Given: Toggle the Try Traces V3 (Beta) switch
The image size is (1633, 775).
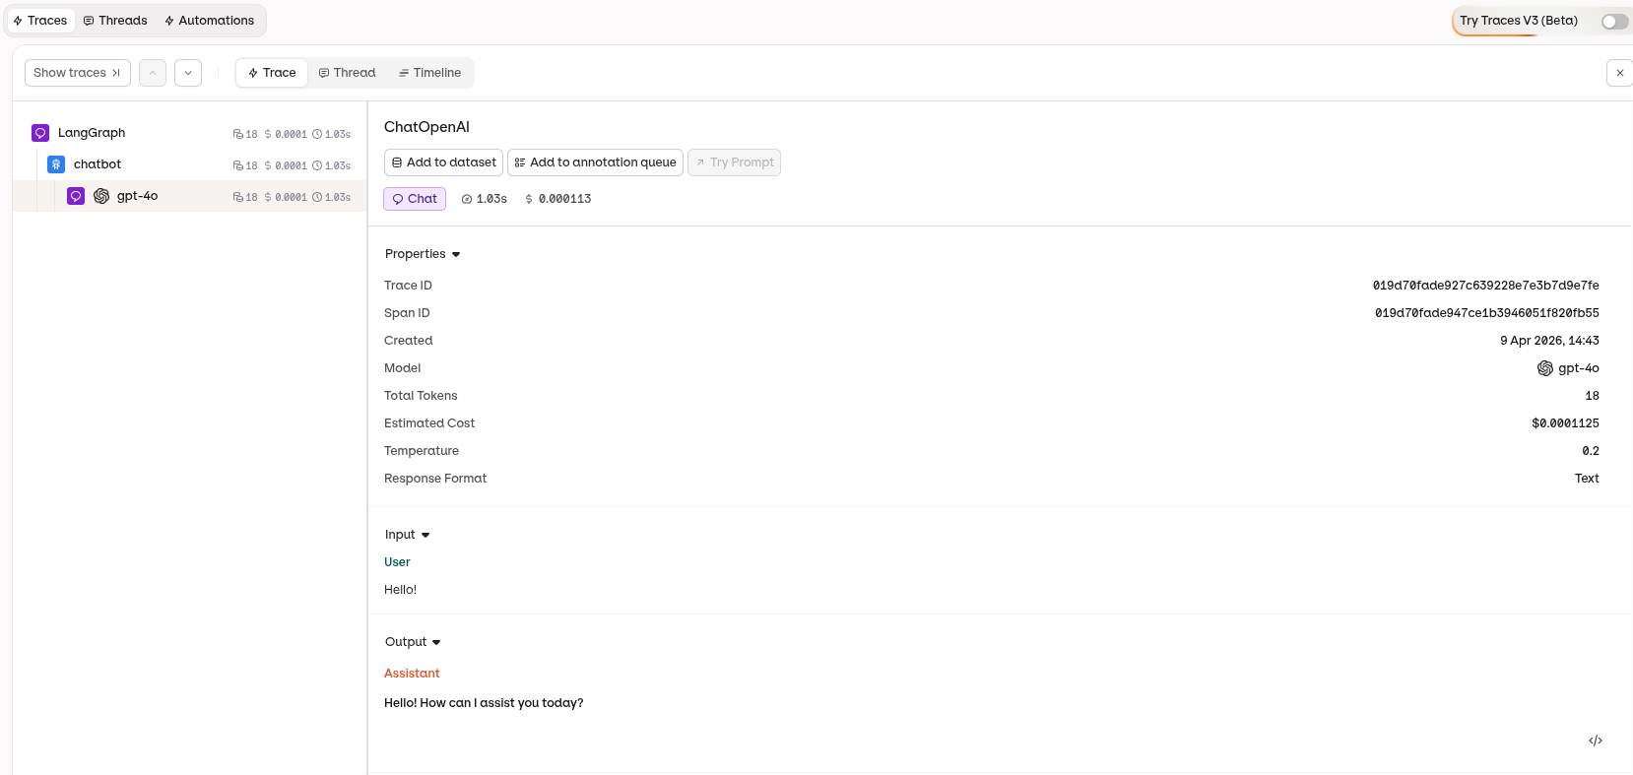Looking at the screenshot, I should (1614, 21).
